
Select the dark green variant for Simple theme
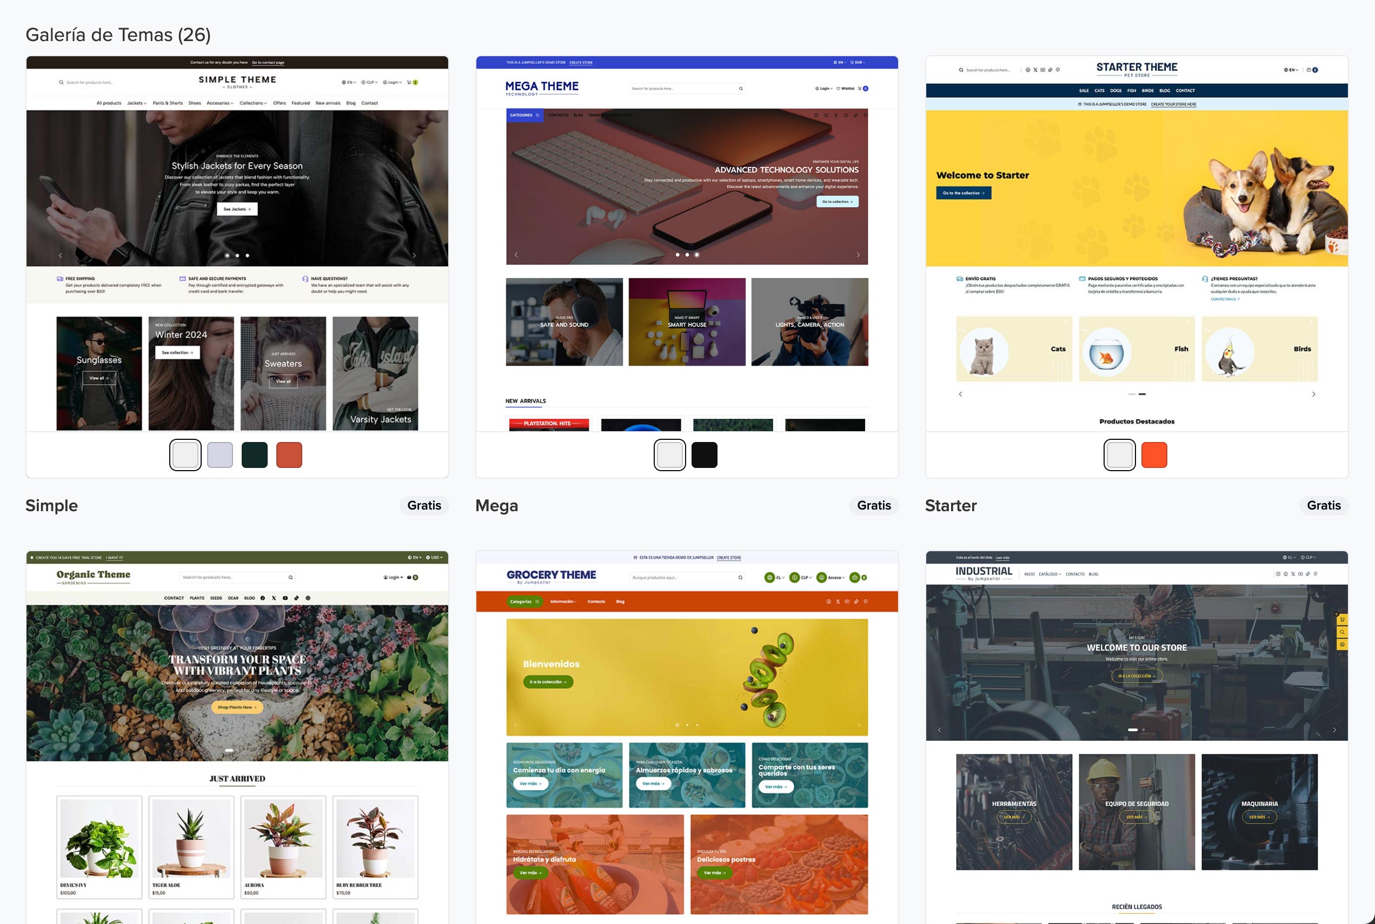[254, 455]
